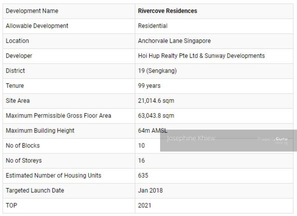
Task: Select the No of Blocks label
Action: (x=22, y=145)
